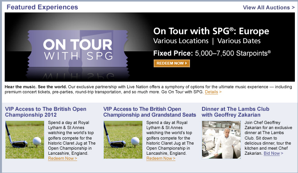
Task: Open Details link for On Tour description
Action: pos(213,92)
